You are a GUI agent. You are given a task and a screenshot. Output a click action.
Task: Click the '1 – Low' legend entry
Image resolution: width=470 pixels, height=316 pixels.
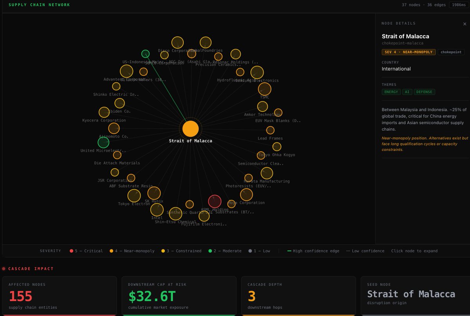point(259,251)
